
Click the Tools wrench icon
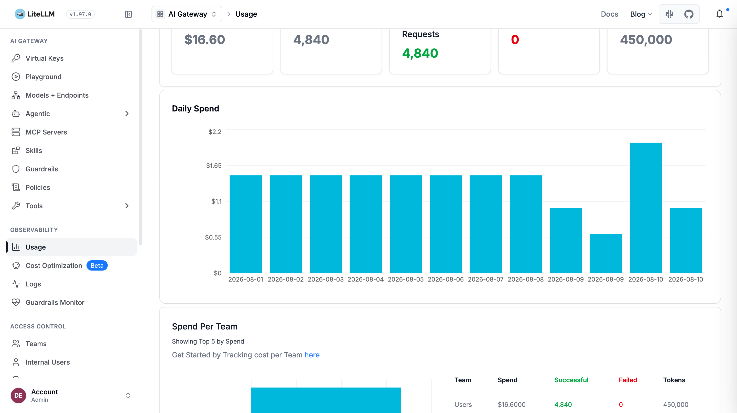click(16, 206)
